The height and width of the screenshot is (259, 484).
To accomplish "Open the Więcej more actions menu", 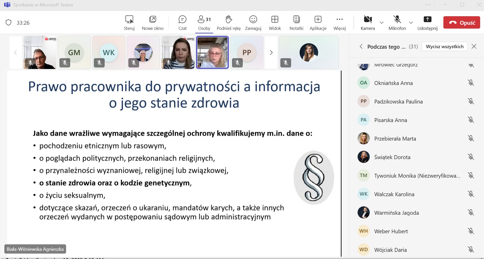I will [339, 23].
